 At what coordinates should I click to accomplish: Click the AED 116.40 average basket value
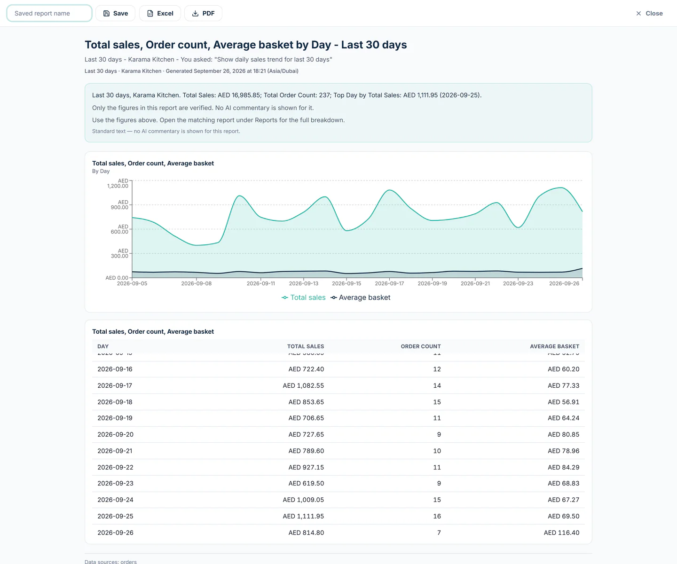(562, 533)
